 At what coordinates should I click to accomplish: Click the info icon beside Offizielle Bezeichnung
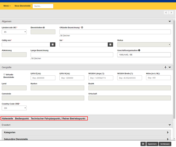click(82, 28)
